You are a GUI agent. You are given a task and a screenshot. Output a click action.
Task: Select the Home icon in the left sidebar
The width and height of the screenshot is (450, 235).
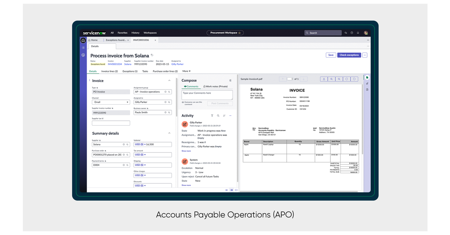(83, 40)
